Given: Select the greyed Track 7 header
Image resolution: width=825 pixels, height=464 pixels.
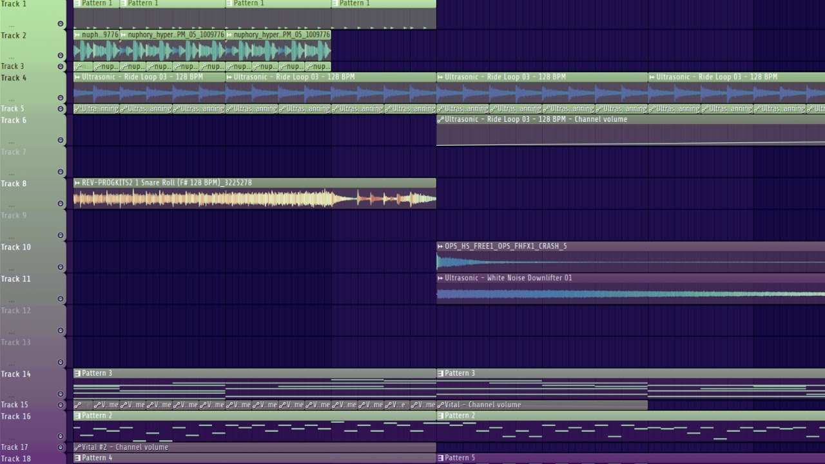Looking at the screenshot, I should [x=14, y=152].
